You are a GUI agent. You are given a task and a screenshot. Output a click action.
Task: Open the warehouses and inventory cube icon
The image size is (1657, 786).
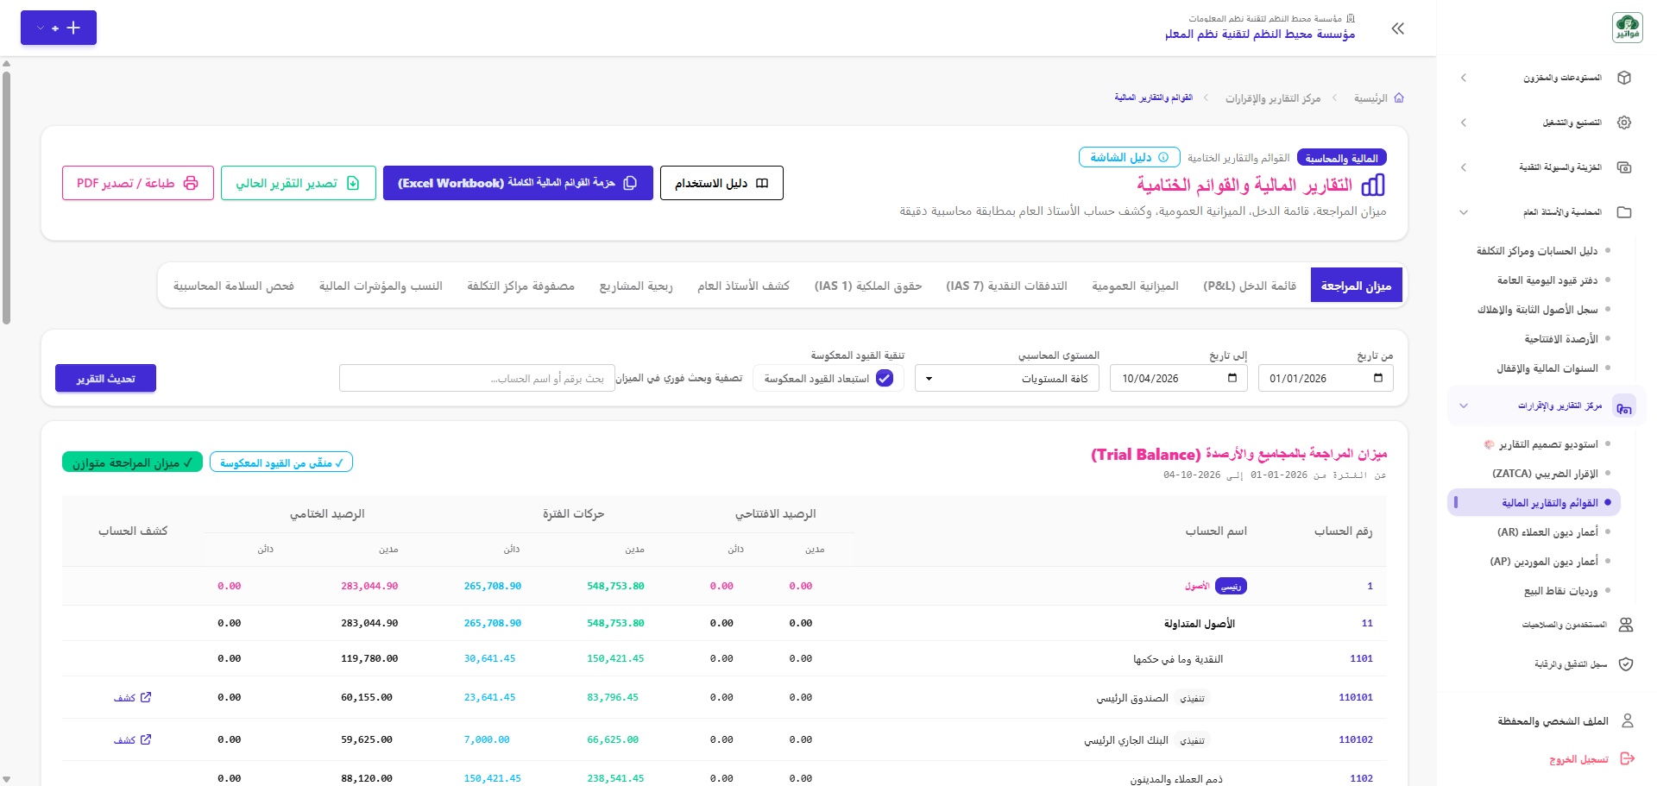[x=1624, y=78]
